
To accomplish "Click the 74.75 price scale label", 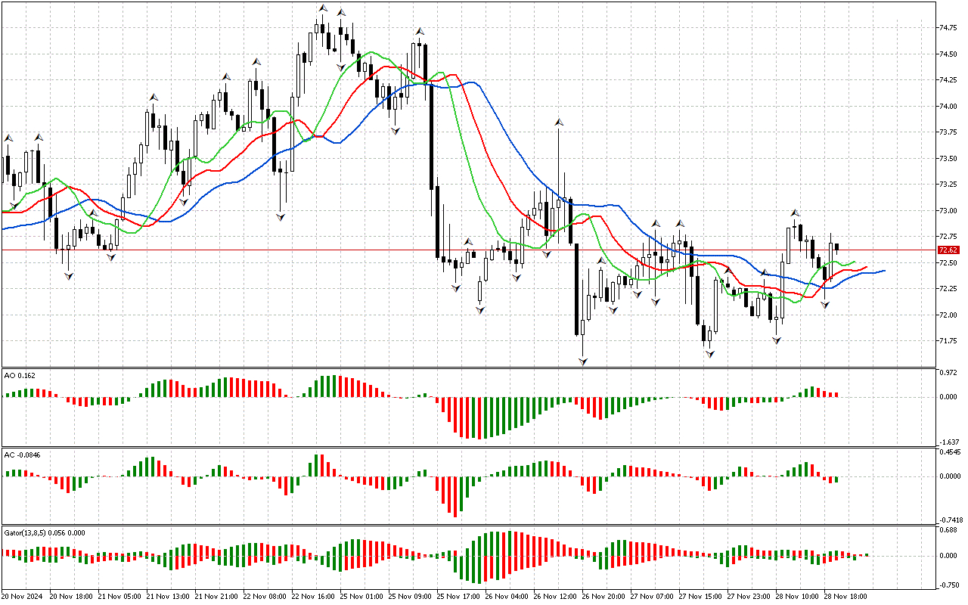I will [x=948, y=28].
